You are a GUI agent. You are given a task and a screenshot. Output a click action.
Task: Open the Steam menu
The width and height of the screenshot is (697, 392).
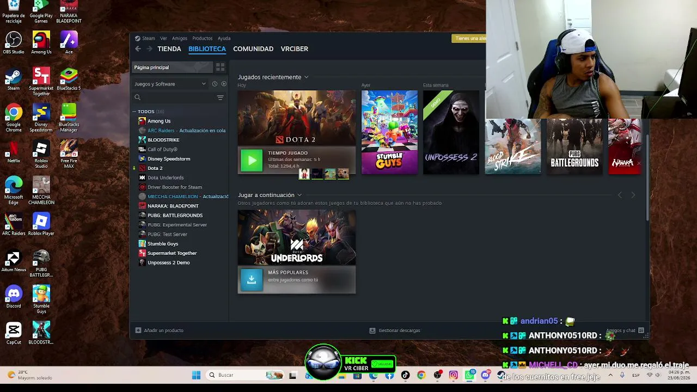pyautogui.click(x=148, y=38)
